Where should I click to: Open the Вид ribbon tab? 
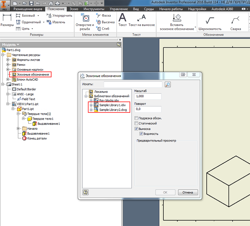(x=136, y=9)
